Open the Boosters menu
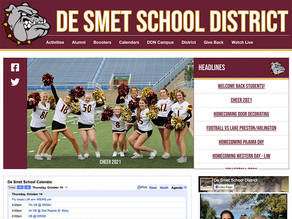 click(102, 42)
